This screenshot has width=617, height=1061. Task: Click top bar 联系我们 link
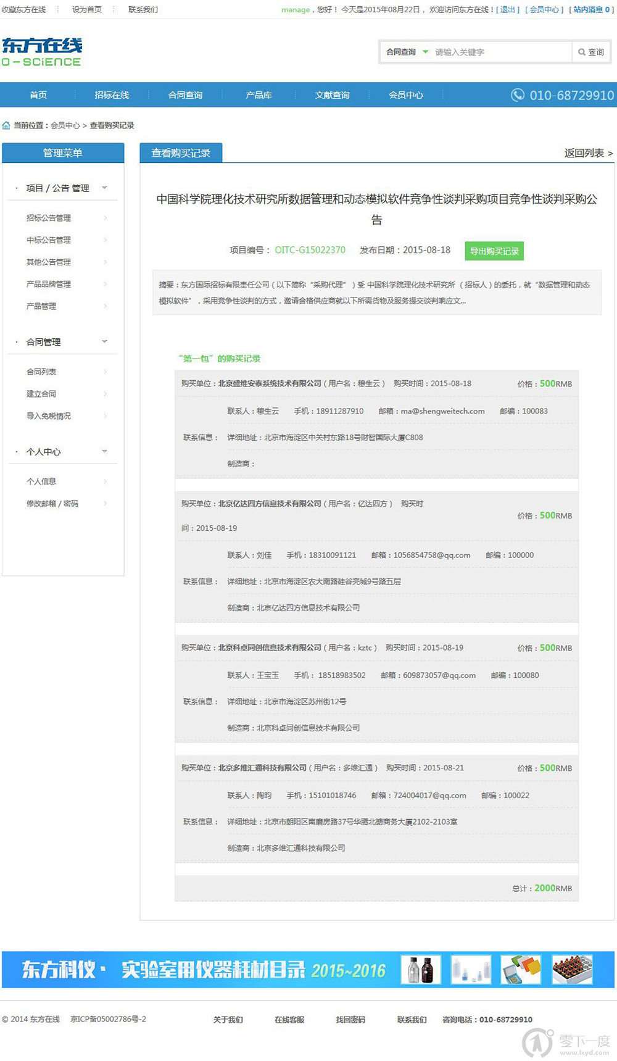coord(143,10)
